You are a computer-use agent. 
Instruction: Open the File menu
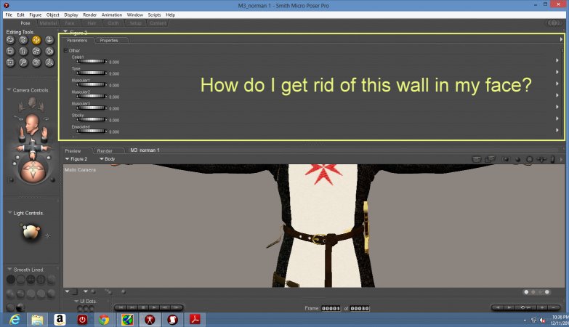click(9, 15)
